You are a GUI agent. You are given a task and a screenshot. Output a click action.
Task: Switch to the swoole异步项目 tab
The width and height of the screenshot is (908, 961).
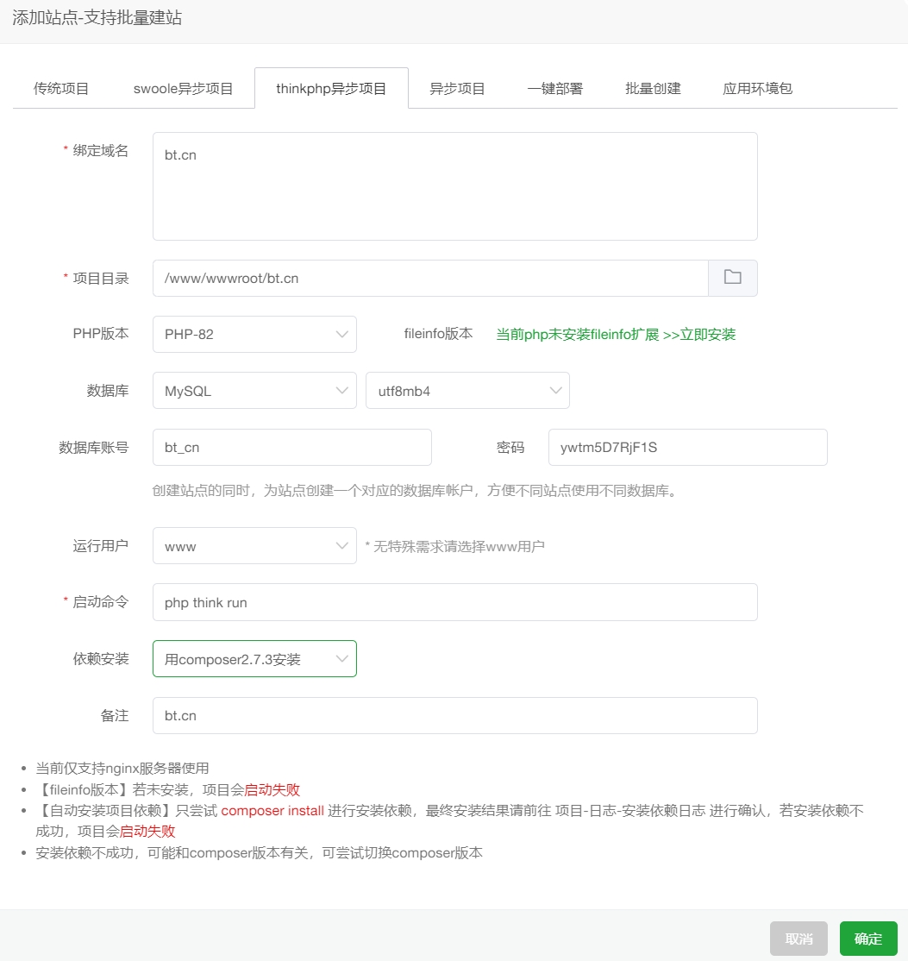point(180,87)
